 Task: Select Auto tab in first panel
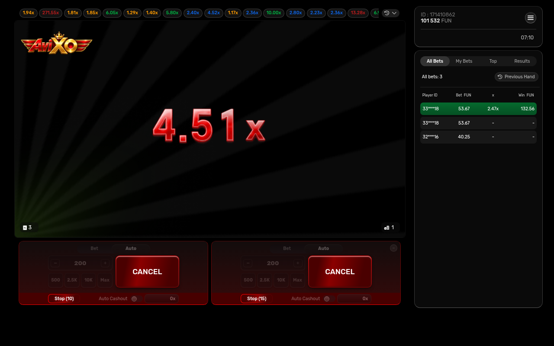[x=131, y=248]
